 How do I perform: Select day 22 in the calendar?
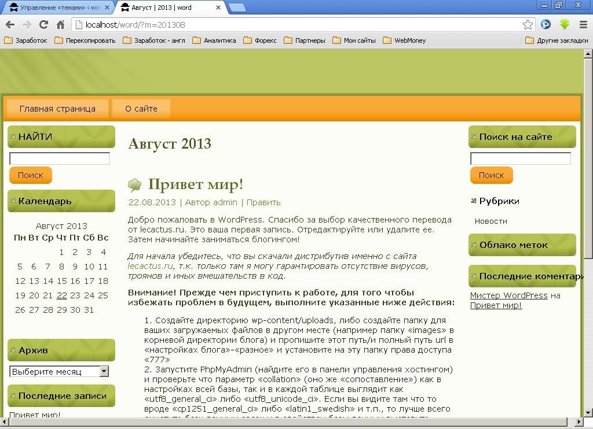point(61,295)
